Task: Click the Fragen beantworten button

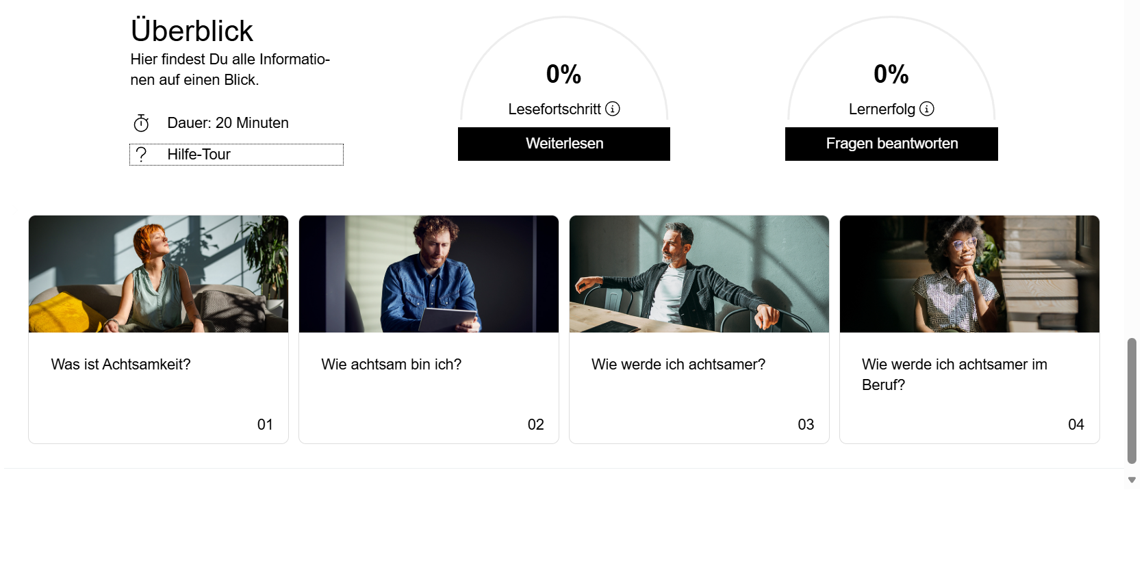Action: tap(891, 144)
